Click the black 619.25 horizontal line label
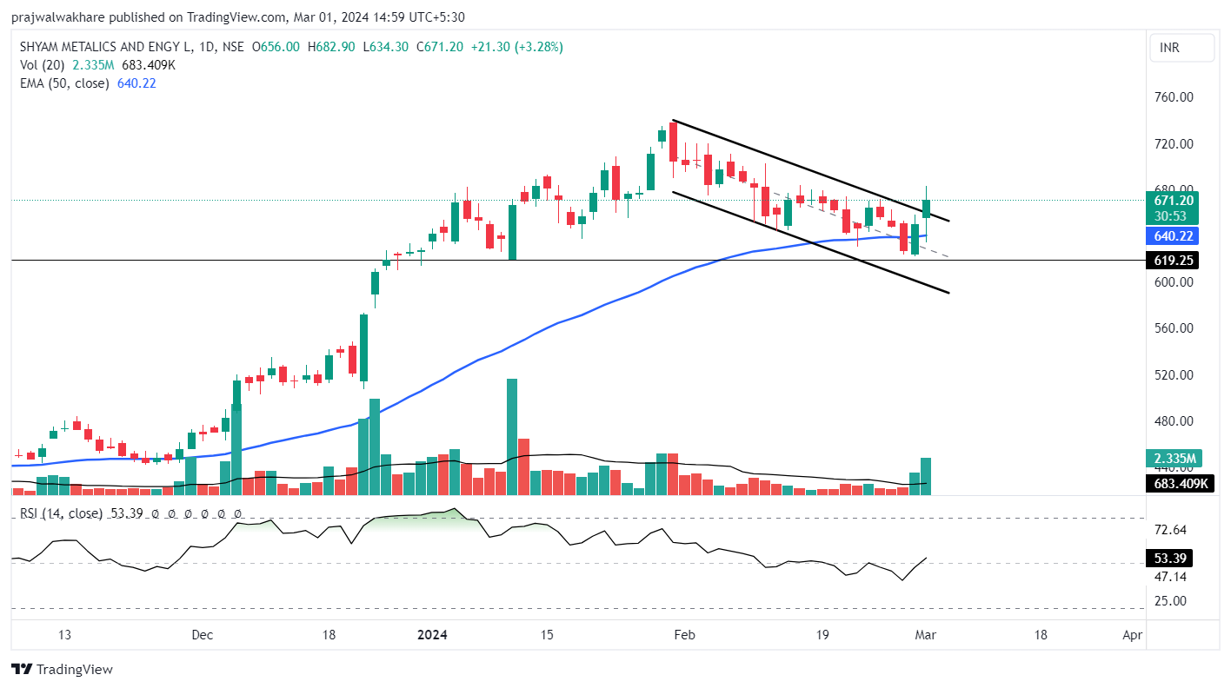Viewport: 1231px width, 688px height. (1173, 260)
